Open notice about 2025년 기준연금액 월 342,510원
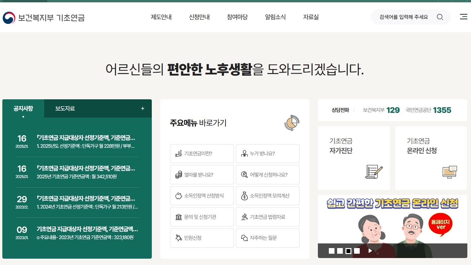The width and height of the screenshot is (471, 265). 77,172
